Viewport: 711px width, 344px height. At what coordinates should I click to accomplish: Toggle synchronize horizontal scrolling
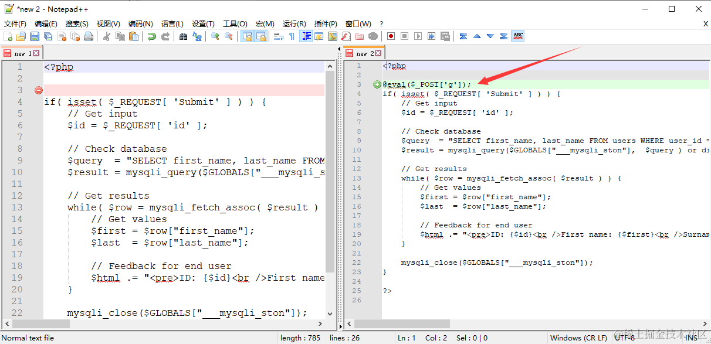260,36
